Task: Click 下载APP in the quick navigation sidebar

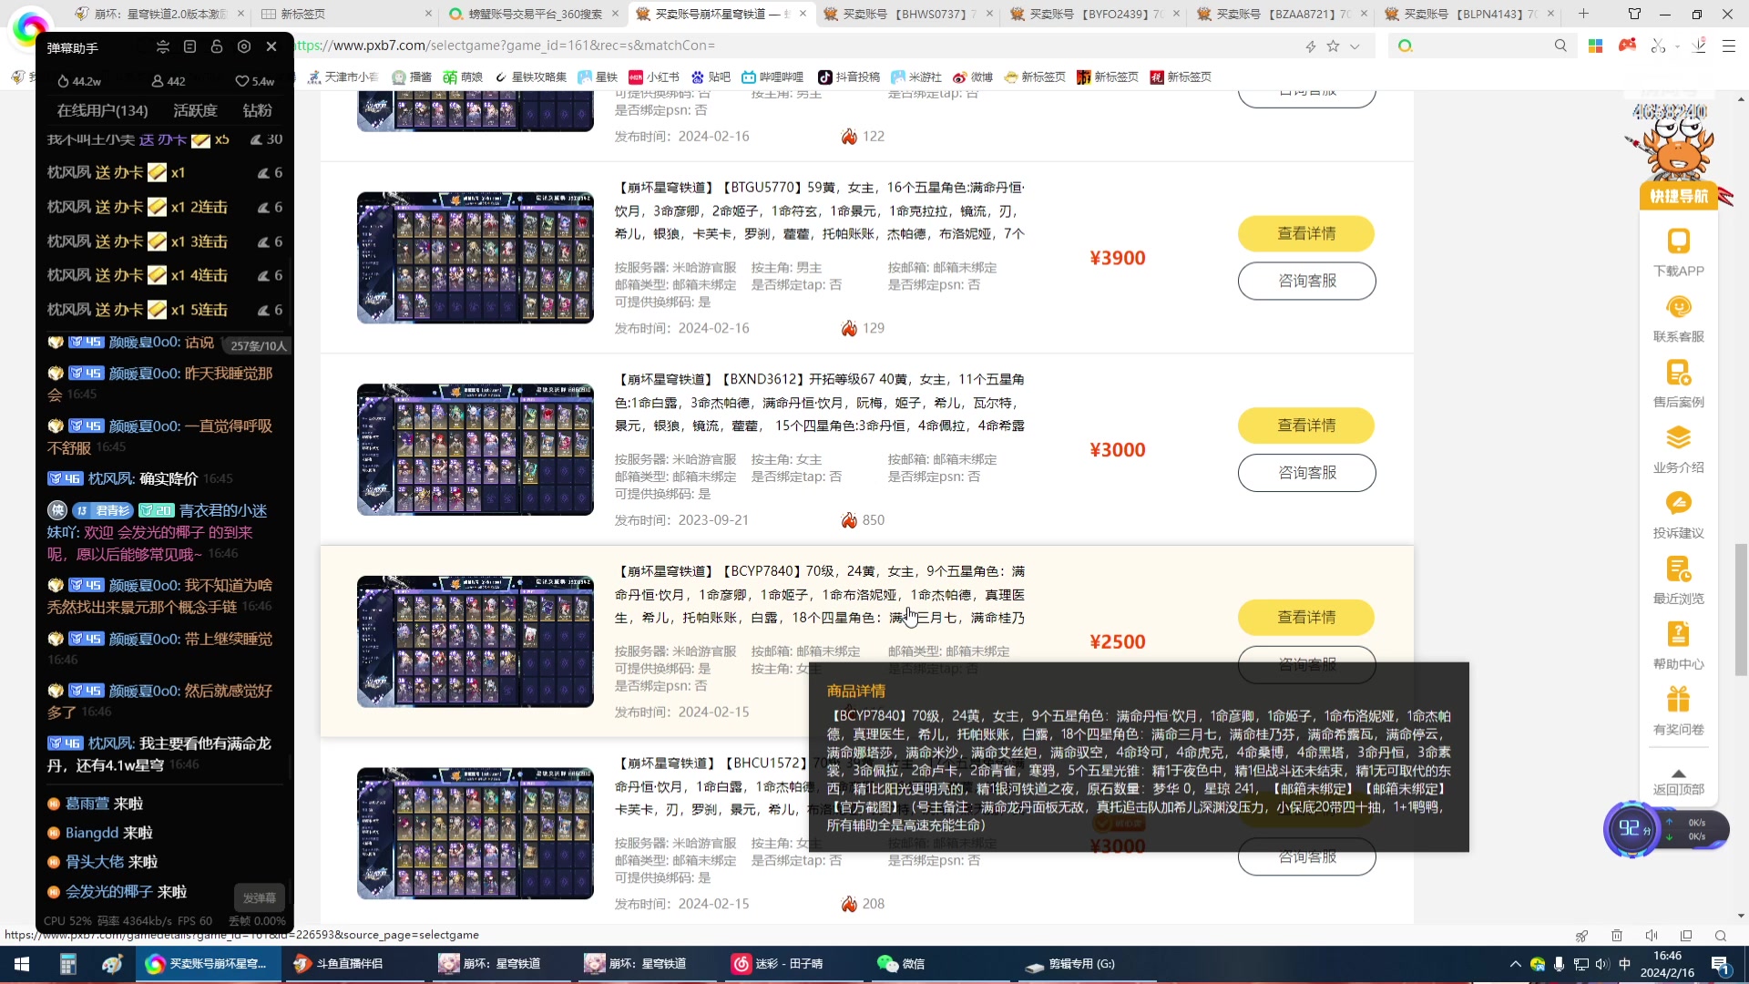Action: (1679, 254)
